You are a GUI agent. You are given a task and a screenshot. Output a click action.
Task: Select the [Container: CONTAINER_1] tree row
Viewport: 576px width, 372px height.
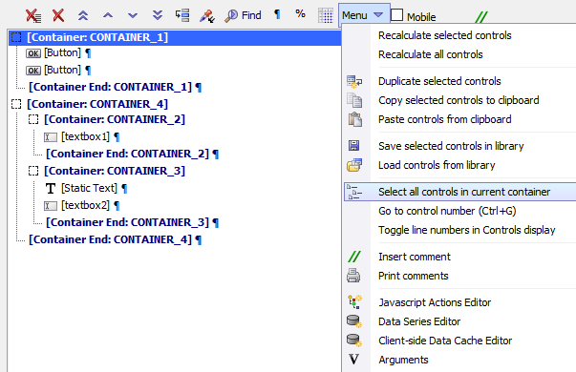tap(175, 37)
